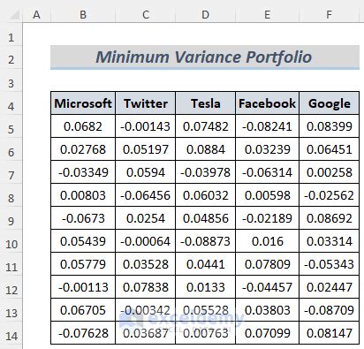The image size is (364, 349).
Task: Select the Microsoft header cell
Action: point(83,103)
